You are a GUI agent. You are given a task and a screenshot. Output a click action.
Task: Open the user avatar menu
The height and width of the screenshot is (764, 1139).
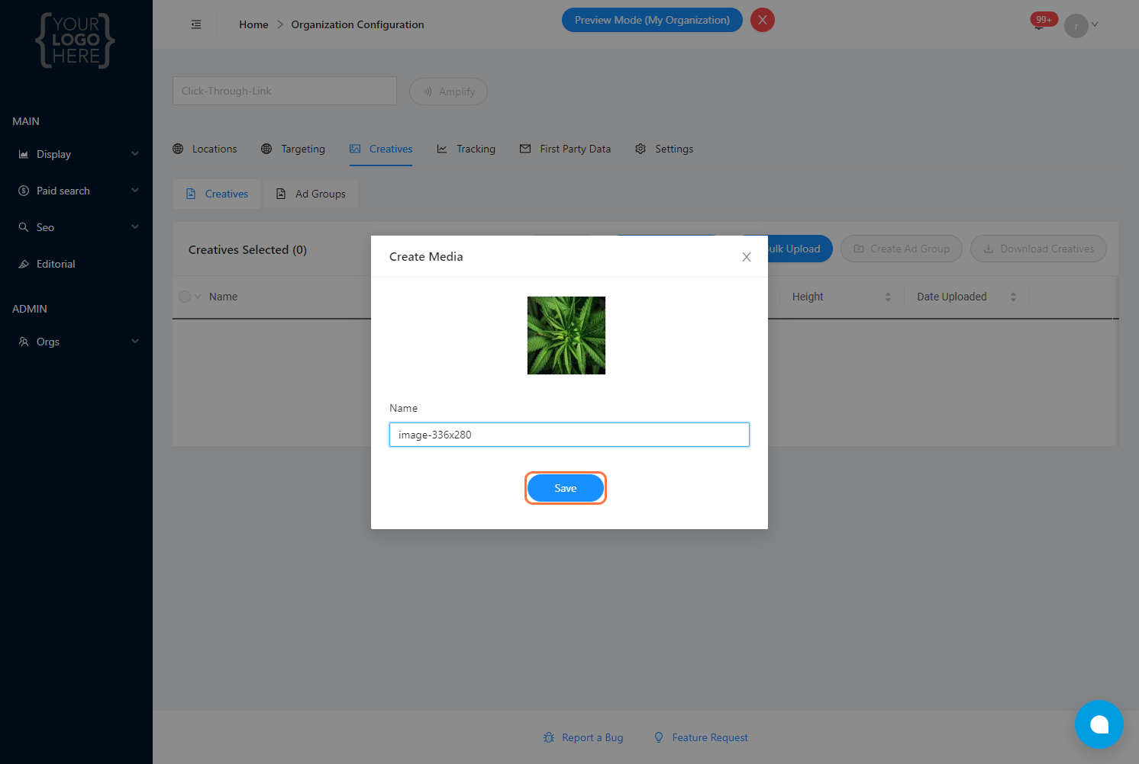coord(1076,25)
